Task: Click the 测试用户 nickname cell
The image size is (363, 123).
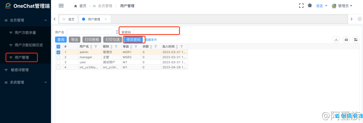Action: pos(111,62)
